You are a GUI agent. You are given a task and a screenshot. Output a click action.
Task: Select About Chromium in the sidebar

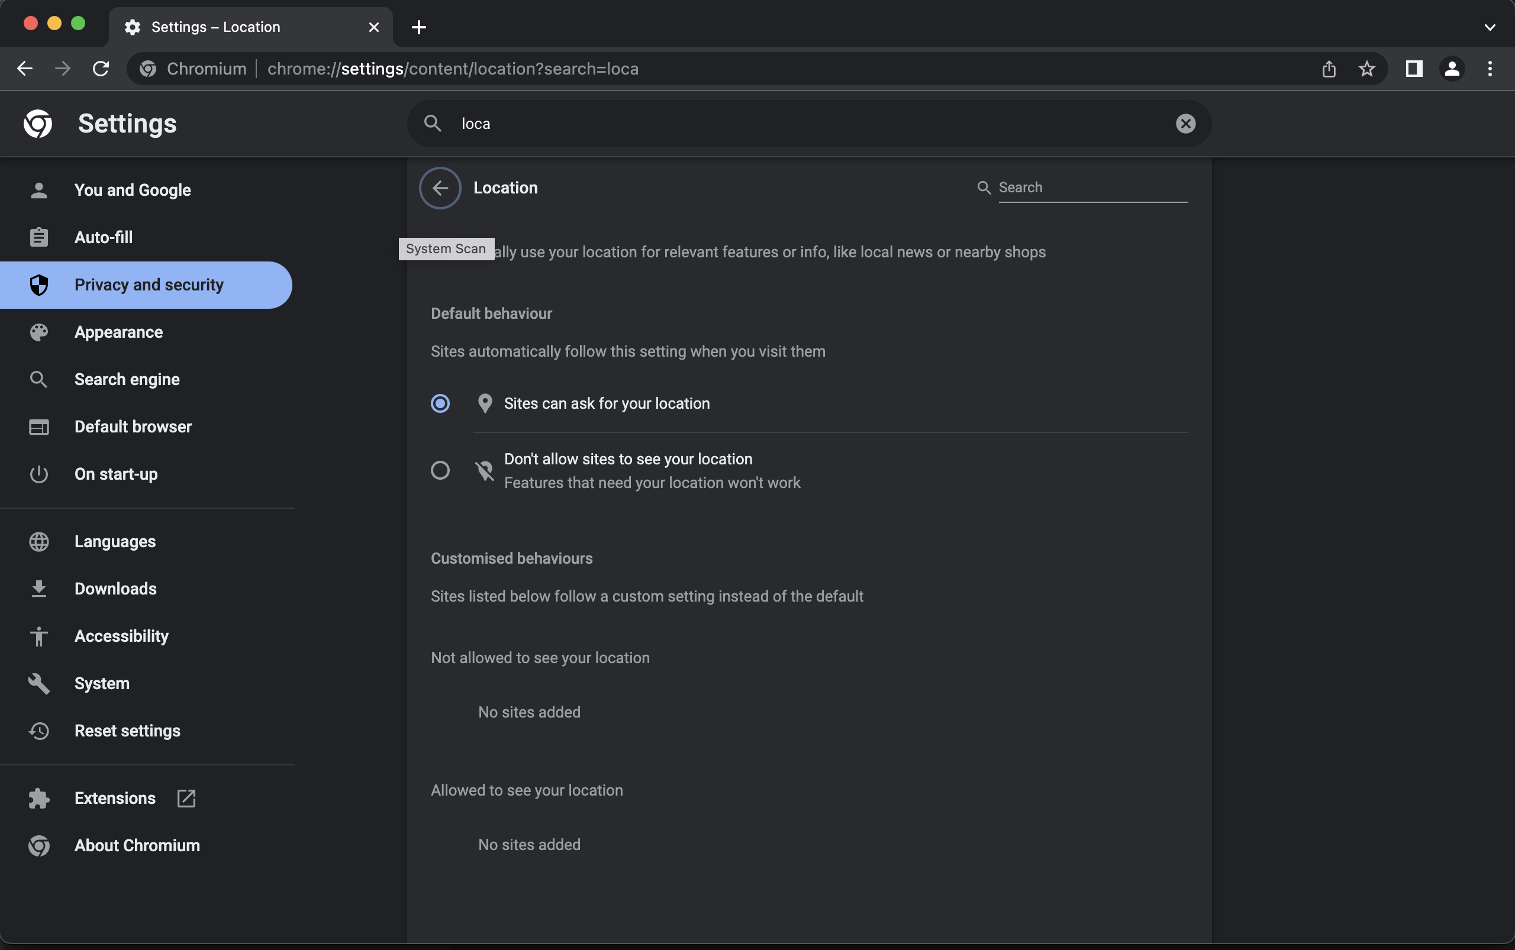137,845
